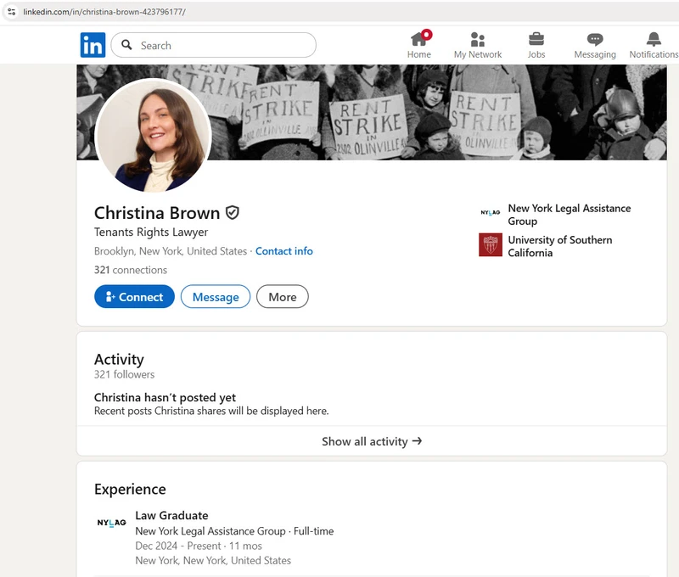Go to My Network icon
The image size is (679, 577).
tap(478, 39)
